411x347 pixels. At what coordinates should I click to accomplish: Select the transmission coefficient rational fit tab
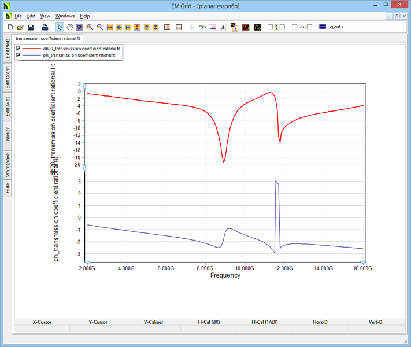tap(49, 38)
